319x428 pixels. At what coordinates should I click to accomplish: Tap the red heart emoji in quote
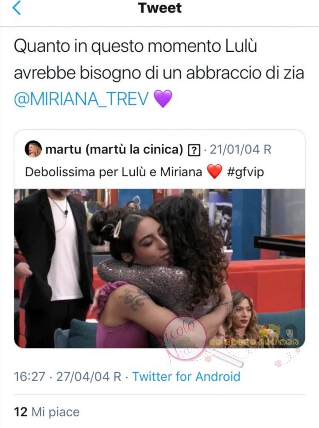coord(215,172)
